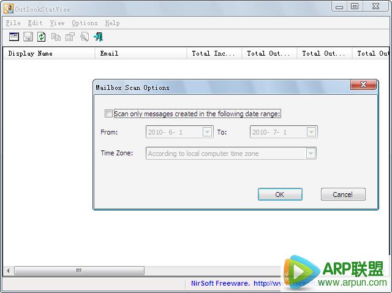Click the Cancel button

click(x=343, y=194)
